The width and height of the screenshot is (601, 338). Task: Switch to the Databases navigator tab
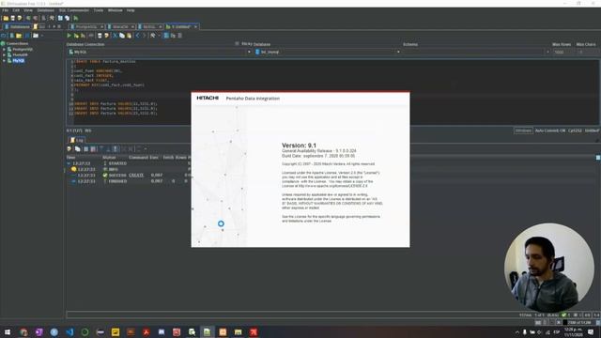(17, 27)
